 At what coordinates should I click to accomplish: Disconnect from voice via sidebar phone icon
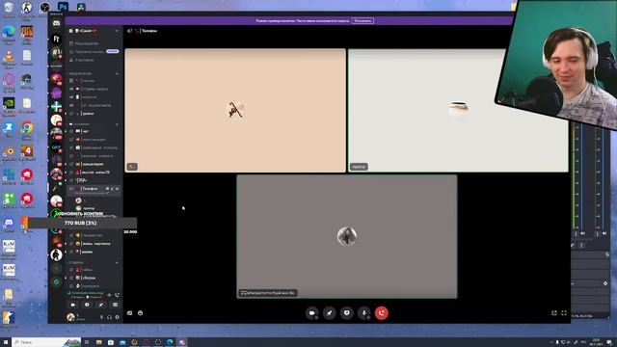coord(117,295)
